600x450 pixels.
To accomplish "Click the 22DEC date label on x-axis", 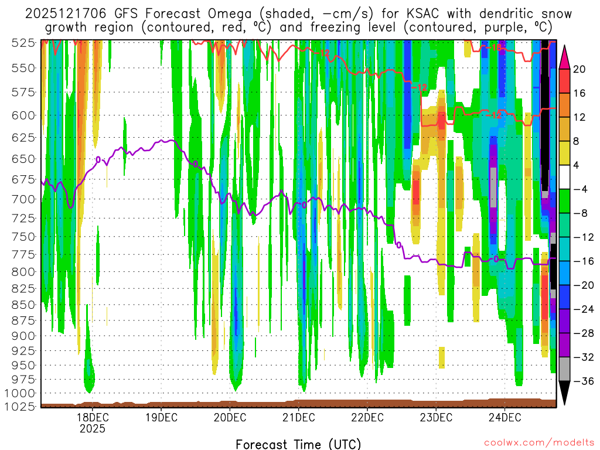I will coord(367,417).
